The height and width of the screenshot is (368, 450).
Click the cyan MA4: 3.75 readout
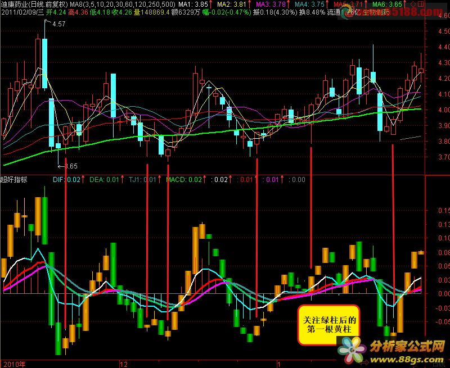click(310, 4)
